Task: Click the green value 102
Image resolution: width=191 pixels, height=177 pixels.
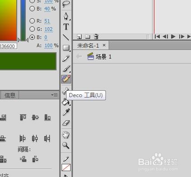Action: 48,29
